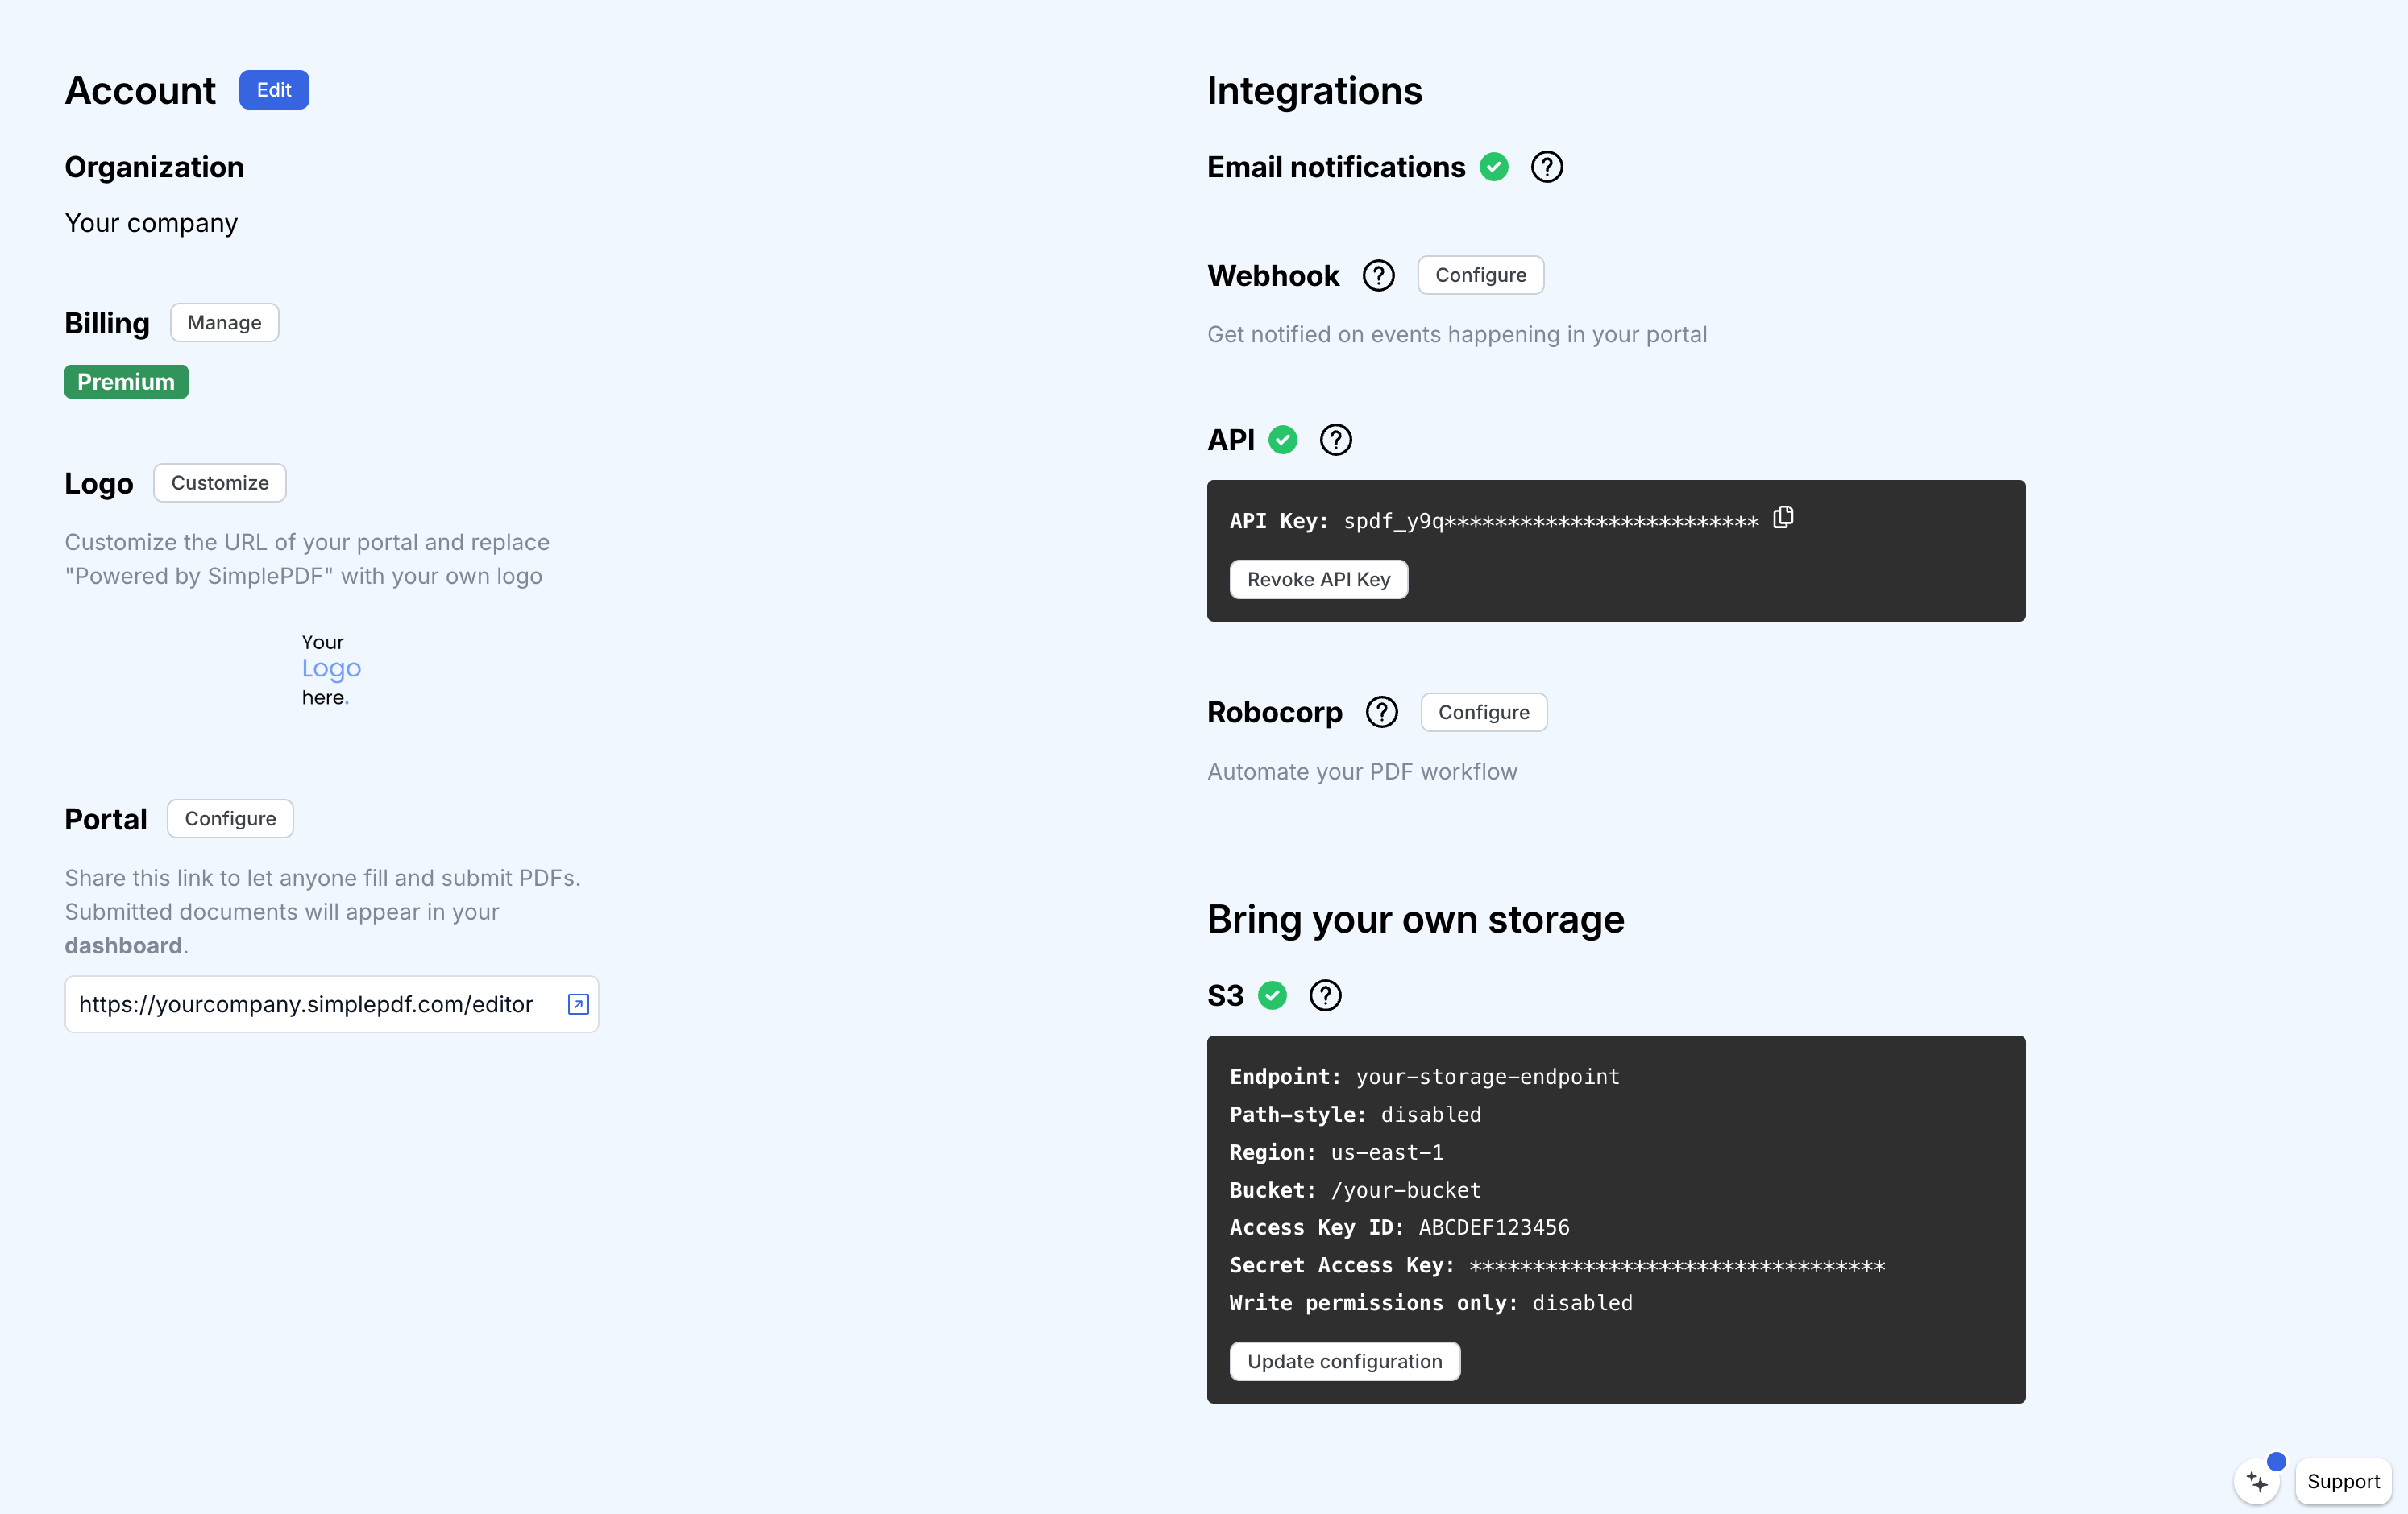Click Update configuration button

point(1345,1361)
